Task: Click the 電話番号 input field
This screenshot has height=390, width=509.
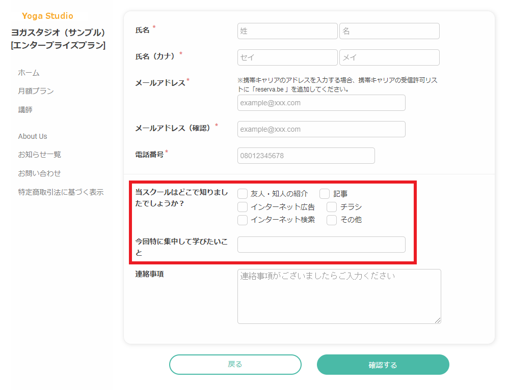Action: pyautogui.click(x=306, y=156)
